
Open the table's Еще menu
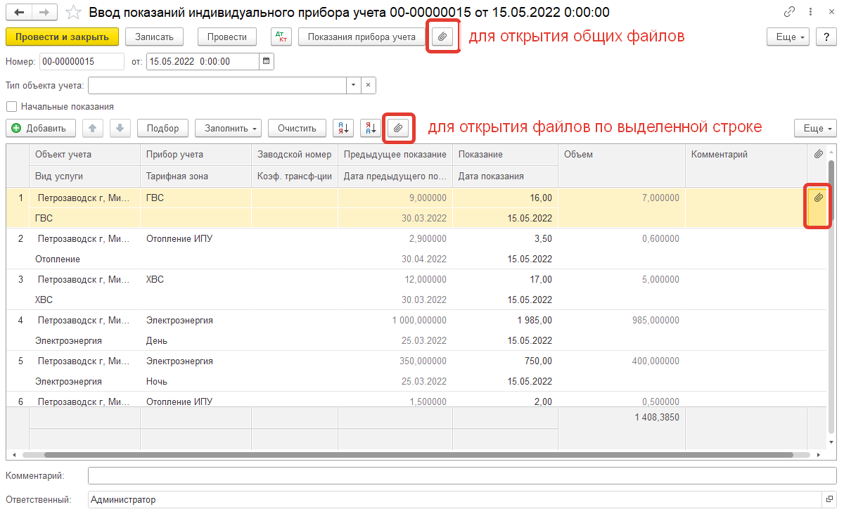814,128
